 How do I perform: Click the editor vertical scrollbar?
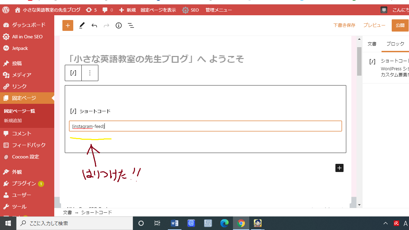click(x=359, y=62)
